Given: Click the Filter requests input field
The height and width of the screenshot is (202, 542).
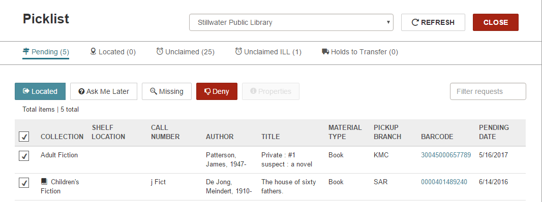Looking at the screenshot, I should coord(488,91).
